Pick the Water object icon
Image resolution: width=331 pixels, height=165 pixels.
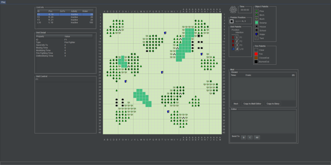[x=257, y=34]
